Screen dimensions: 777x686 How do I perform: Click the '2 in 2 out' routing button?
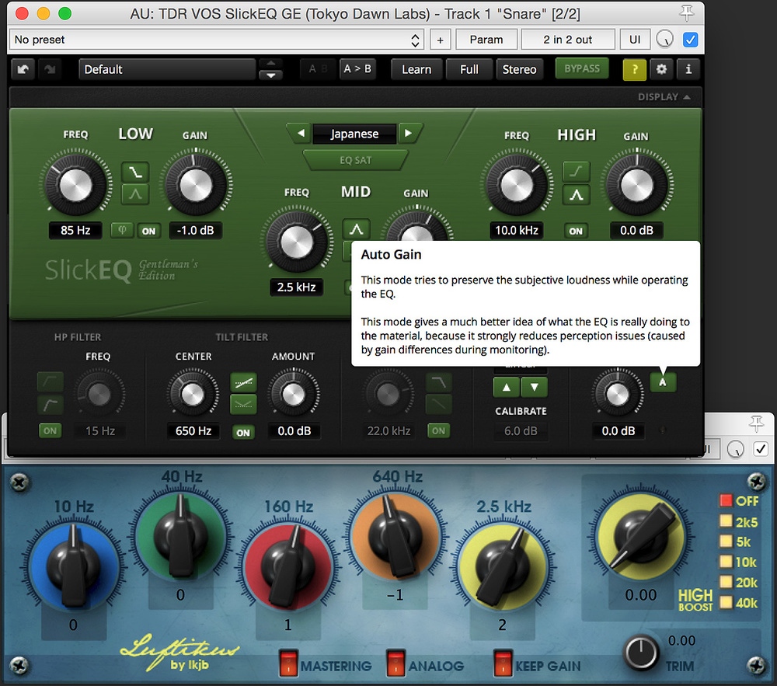[568, 40]
